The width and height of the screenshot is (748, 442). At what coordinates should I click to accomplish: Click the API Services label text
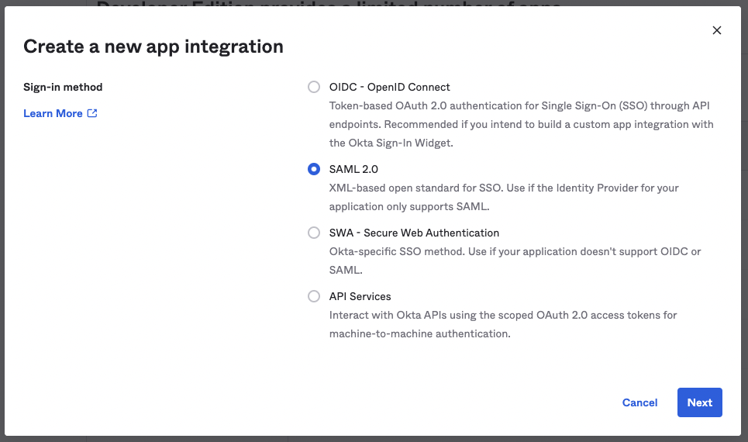tap(360, 296)
